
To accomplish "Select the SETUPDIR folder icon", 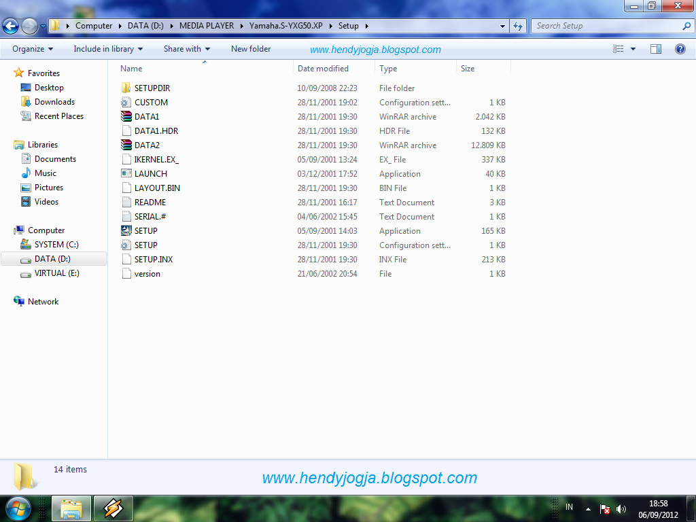I will click(126, 88).
